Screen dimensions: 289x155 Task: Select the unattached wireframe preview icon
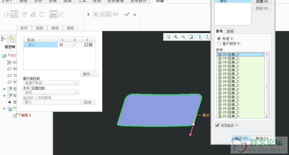[102, 14]
